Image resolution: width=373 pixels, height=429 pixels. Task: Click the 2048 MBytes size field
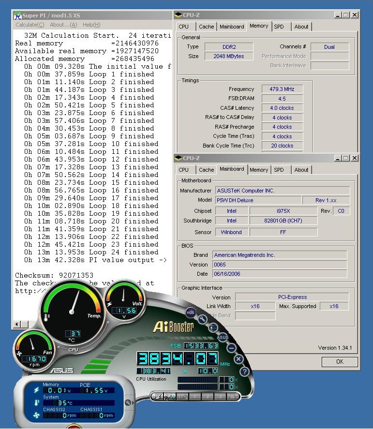coord(229,56)
